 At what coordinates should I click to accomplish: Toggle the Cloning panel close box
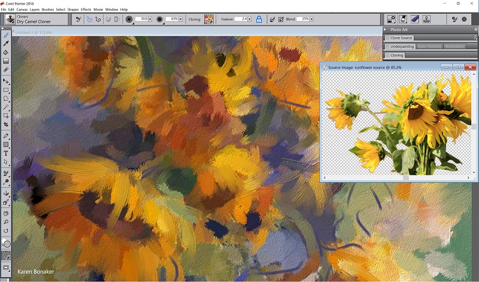click(388, 55)
